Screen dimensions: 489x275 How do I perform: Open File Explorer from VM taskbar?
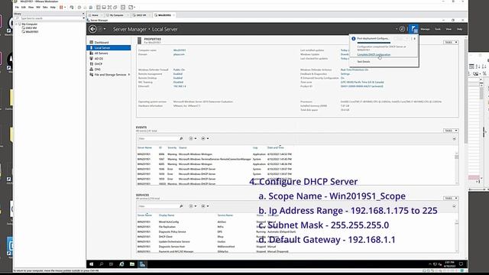132,264
